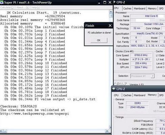Select Memory tab in lower CPU-Z window
The height and width of the screenshot is (135, 165).
point(152,95)
